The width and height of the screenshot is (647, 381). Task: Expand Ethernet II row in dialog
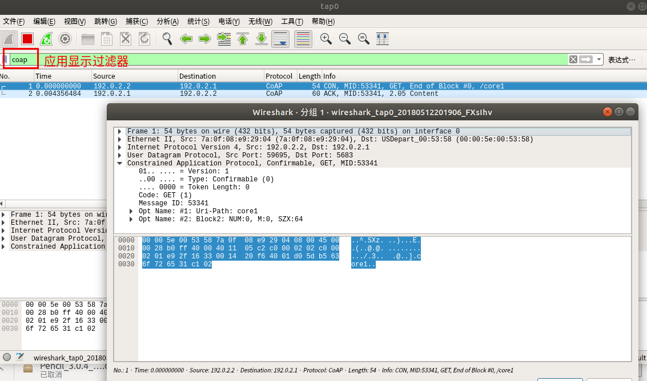[x=120, y=139]
